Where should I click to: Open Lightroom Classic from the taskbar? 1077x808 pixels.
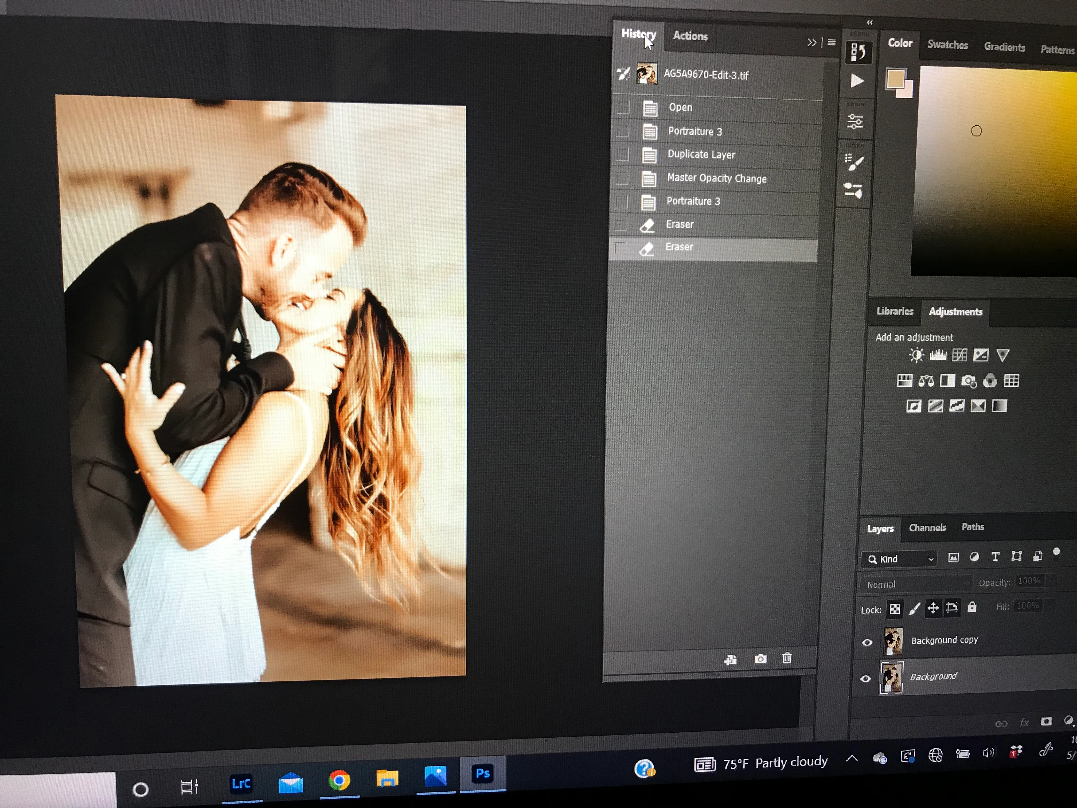[241, 784]
